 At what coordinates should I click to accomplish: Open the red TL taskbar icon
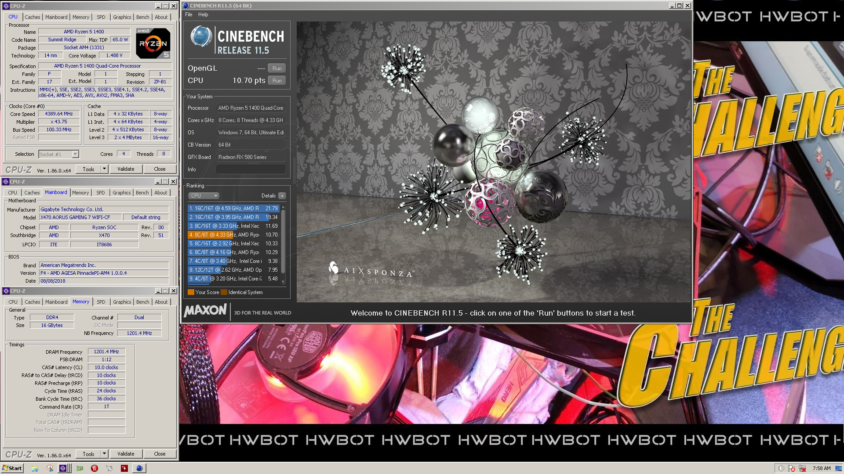point(95,468)
